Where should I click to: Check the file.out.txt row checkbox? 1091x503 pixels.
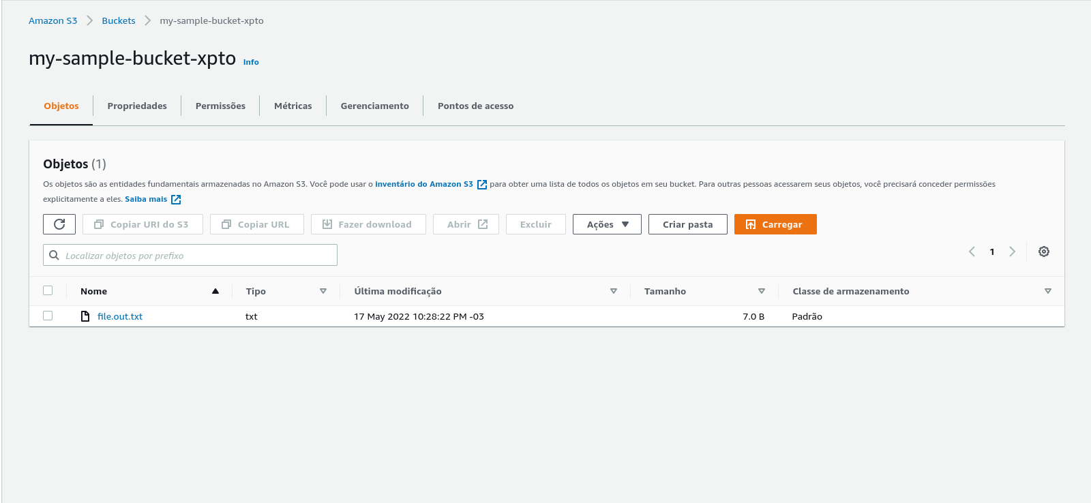48,316
